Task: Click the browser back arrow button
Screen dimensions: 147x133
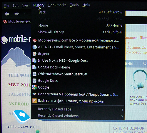Action: pos(7,14)
